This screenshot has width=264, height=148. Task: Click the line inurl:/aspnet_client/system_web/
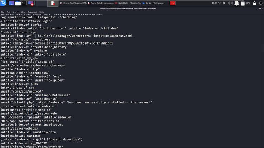29,113
